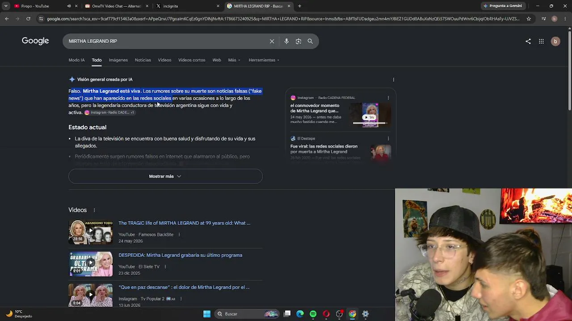Open 'DESPEDIDA: Mirtha Legrand grabaría' video link
This screenshot has height=321, width=572.
click(x=181, y=255)
